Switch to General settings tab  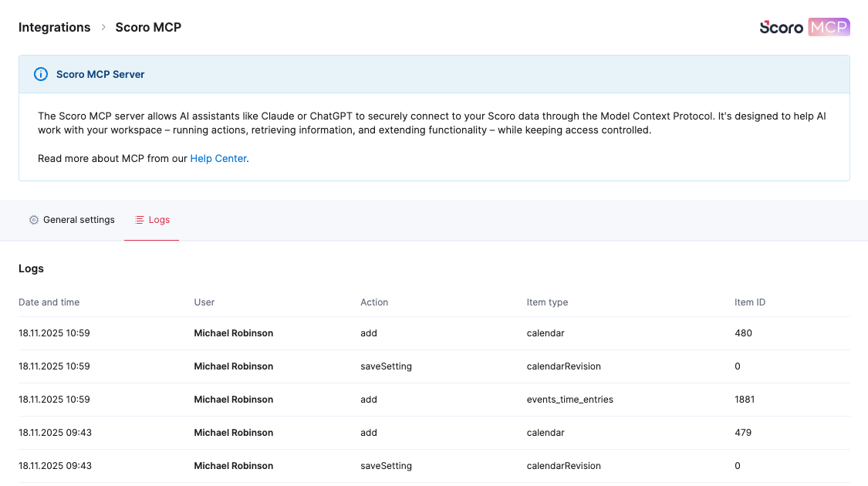72,220
